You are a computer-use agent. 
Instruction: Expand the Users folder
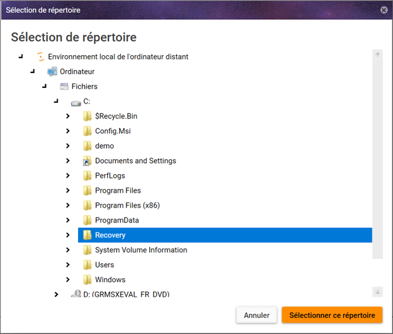(68, 265)
